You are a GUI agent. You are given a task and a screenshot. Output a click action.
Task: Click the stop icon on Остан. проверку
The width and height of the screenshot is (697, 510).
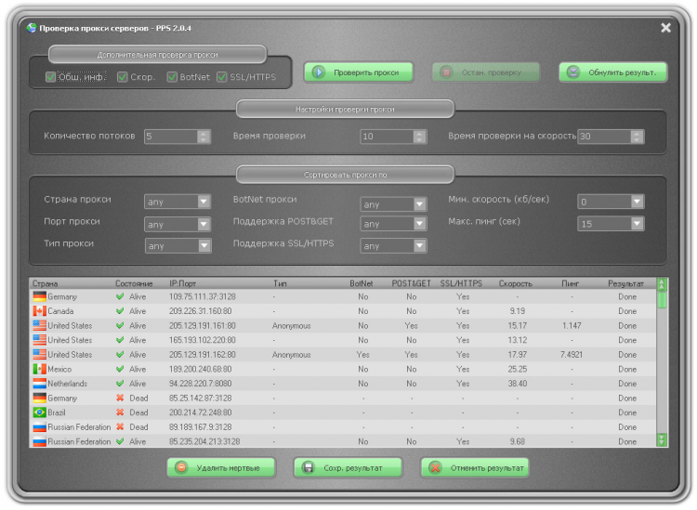[446, 72]
